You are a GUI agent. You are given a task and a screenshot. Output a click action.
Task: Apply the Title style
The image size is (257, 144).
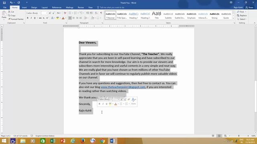[x=157, y=15]
